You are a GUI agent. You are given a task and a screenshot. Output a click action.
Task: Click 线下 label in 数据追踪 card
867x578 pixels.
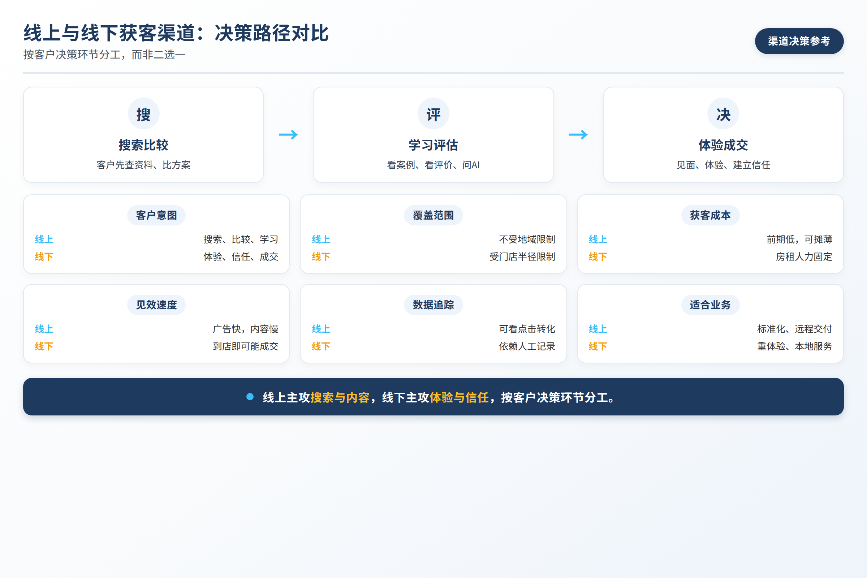pyautogui.click(x=321, y=346)
